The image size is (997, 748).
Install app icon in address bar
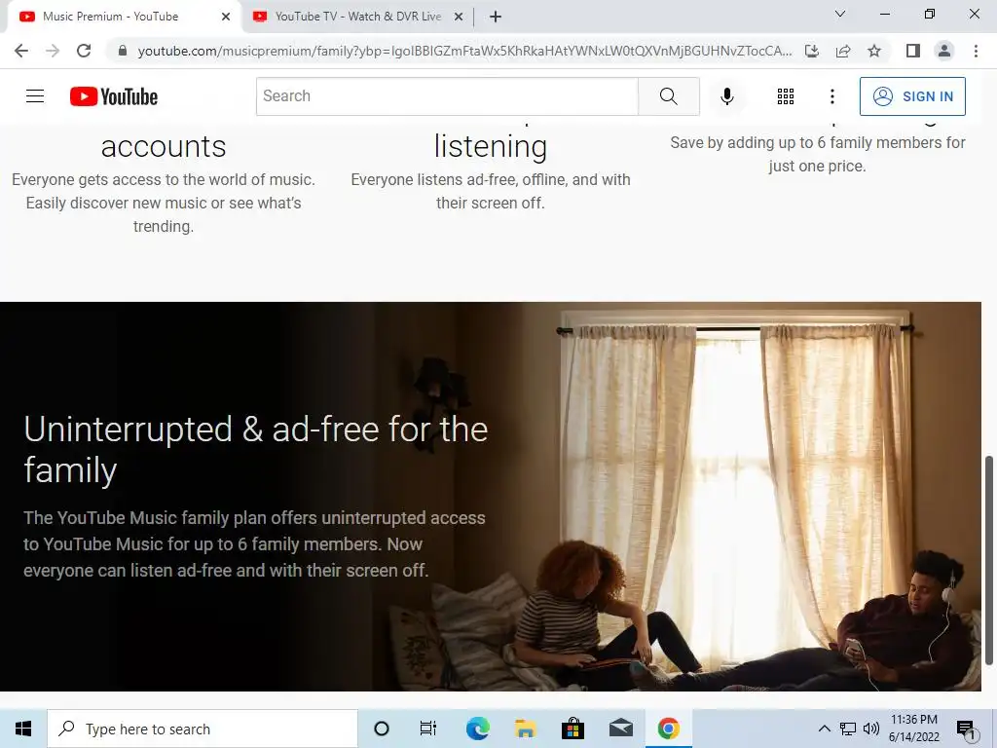(812, 51)
